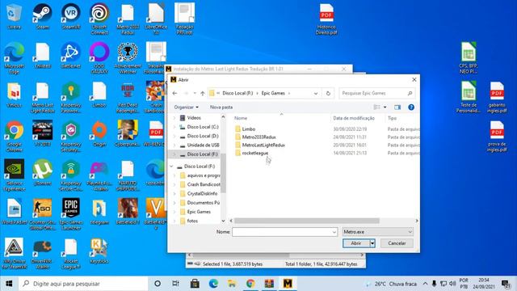Open Historico Direito.pdf on desktop

(x=326, y=19)
